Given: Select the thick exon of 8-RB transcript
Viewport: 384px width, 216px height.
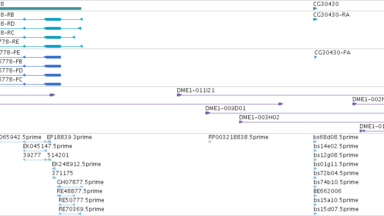Looking at the screenshot, I should click(52, 19).
